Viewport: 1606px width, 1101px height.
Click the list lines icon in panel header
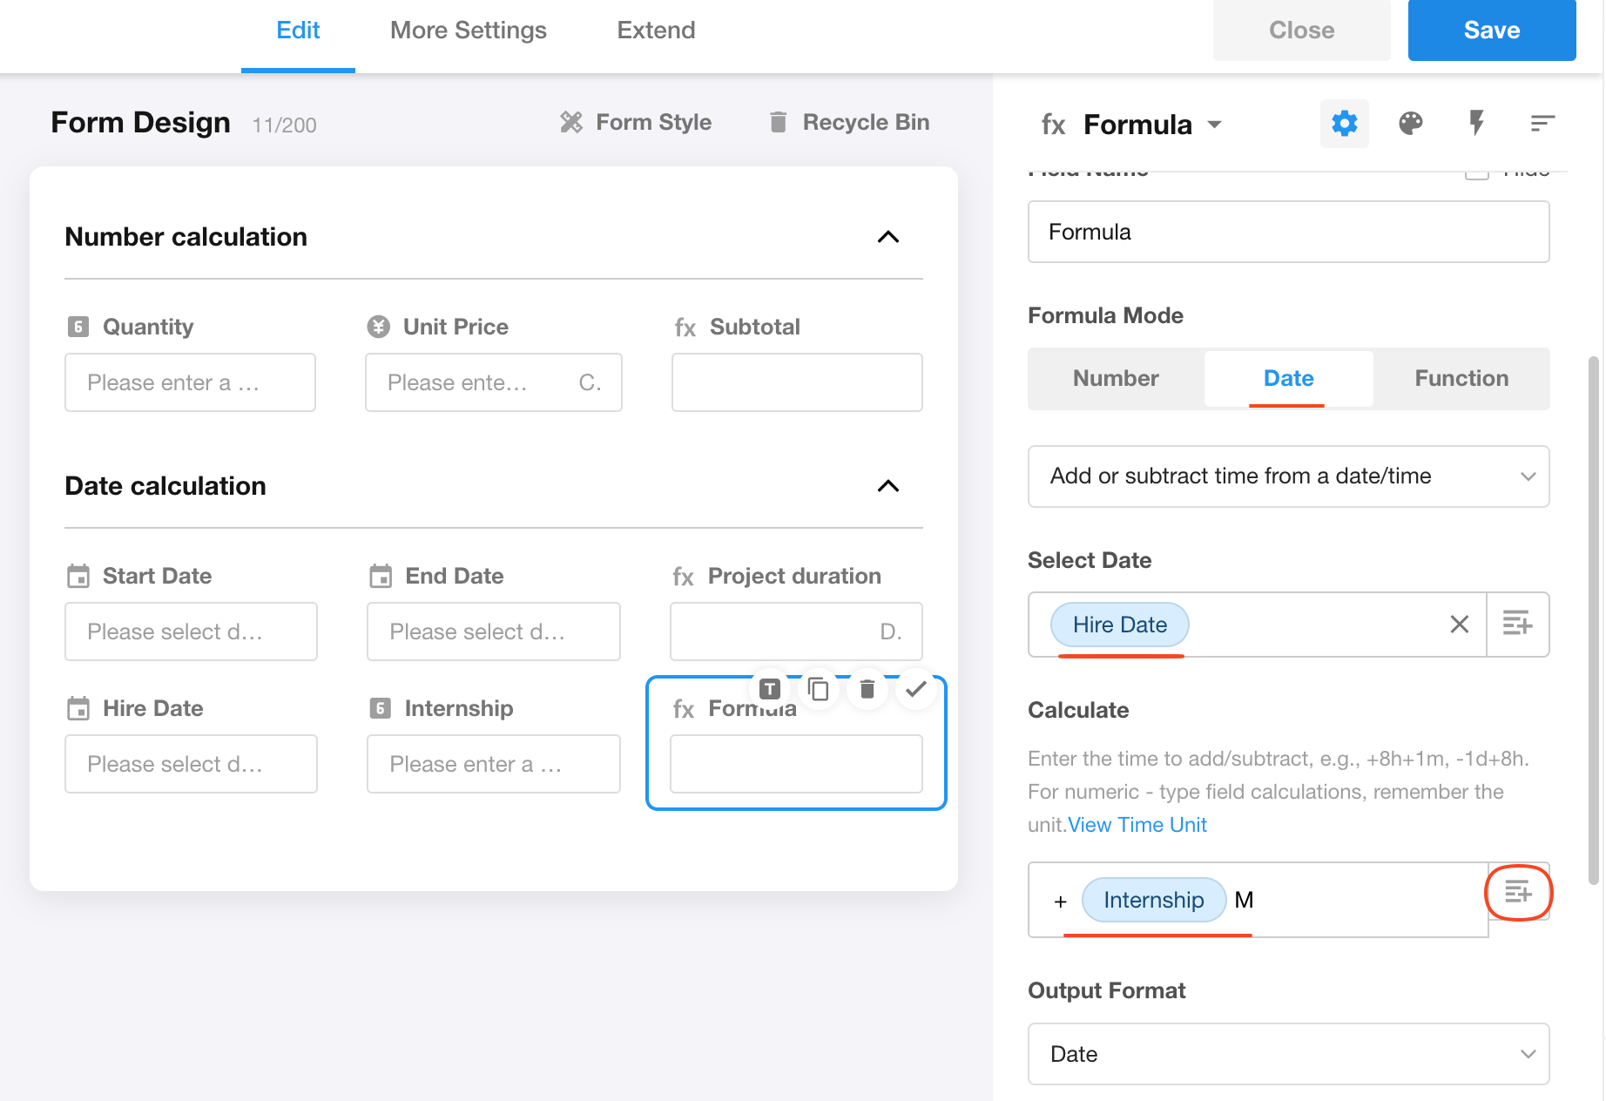pos(1542,124)
